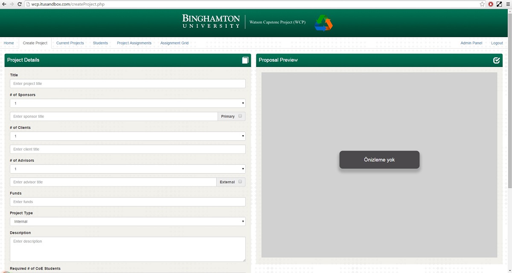The height and width of the screenshot is (273, 512).
Task: Open the Assignment Grid tab
Action: click(174, 43)
